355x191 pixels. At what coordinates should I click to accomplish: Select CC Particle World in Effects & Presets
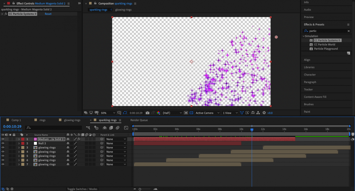click(x=324, y=45)
